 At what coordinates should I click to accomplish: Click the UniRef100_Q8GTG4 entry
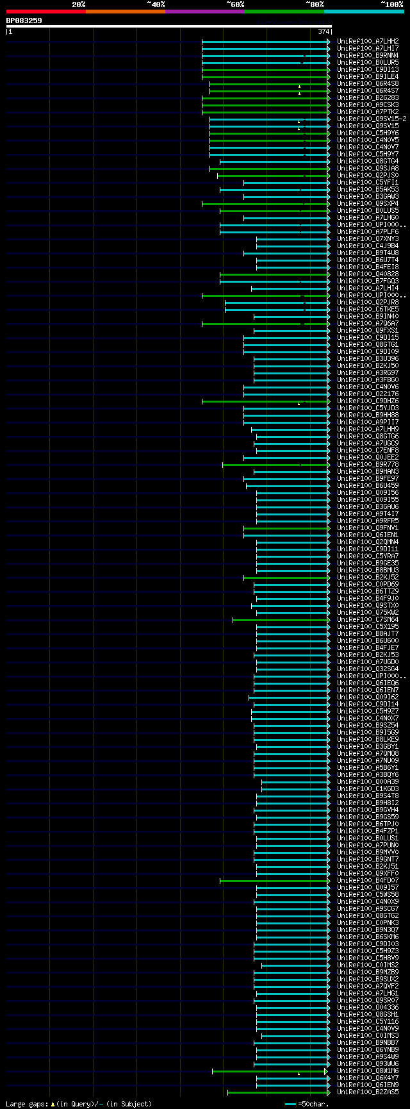tap(368, 161)
